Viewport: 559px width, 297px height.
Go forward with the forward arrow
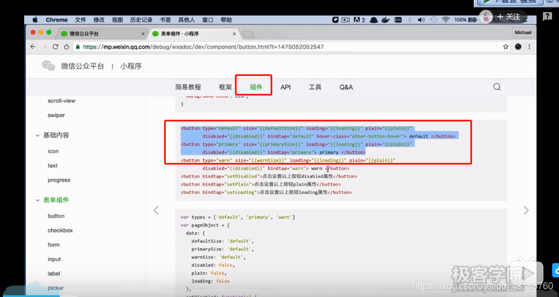coord(44,47)
